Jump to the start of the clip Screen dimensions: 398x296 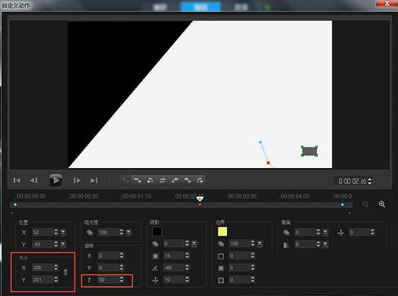pos(17,180)
